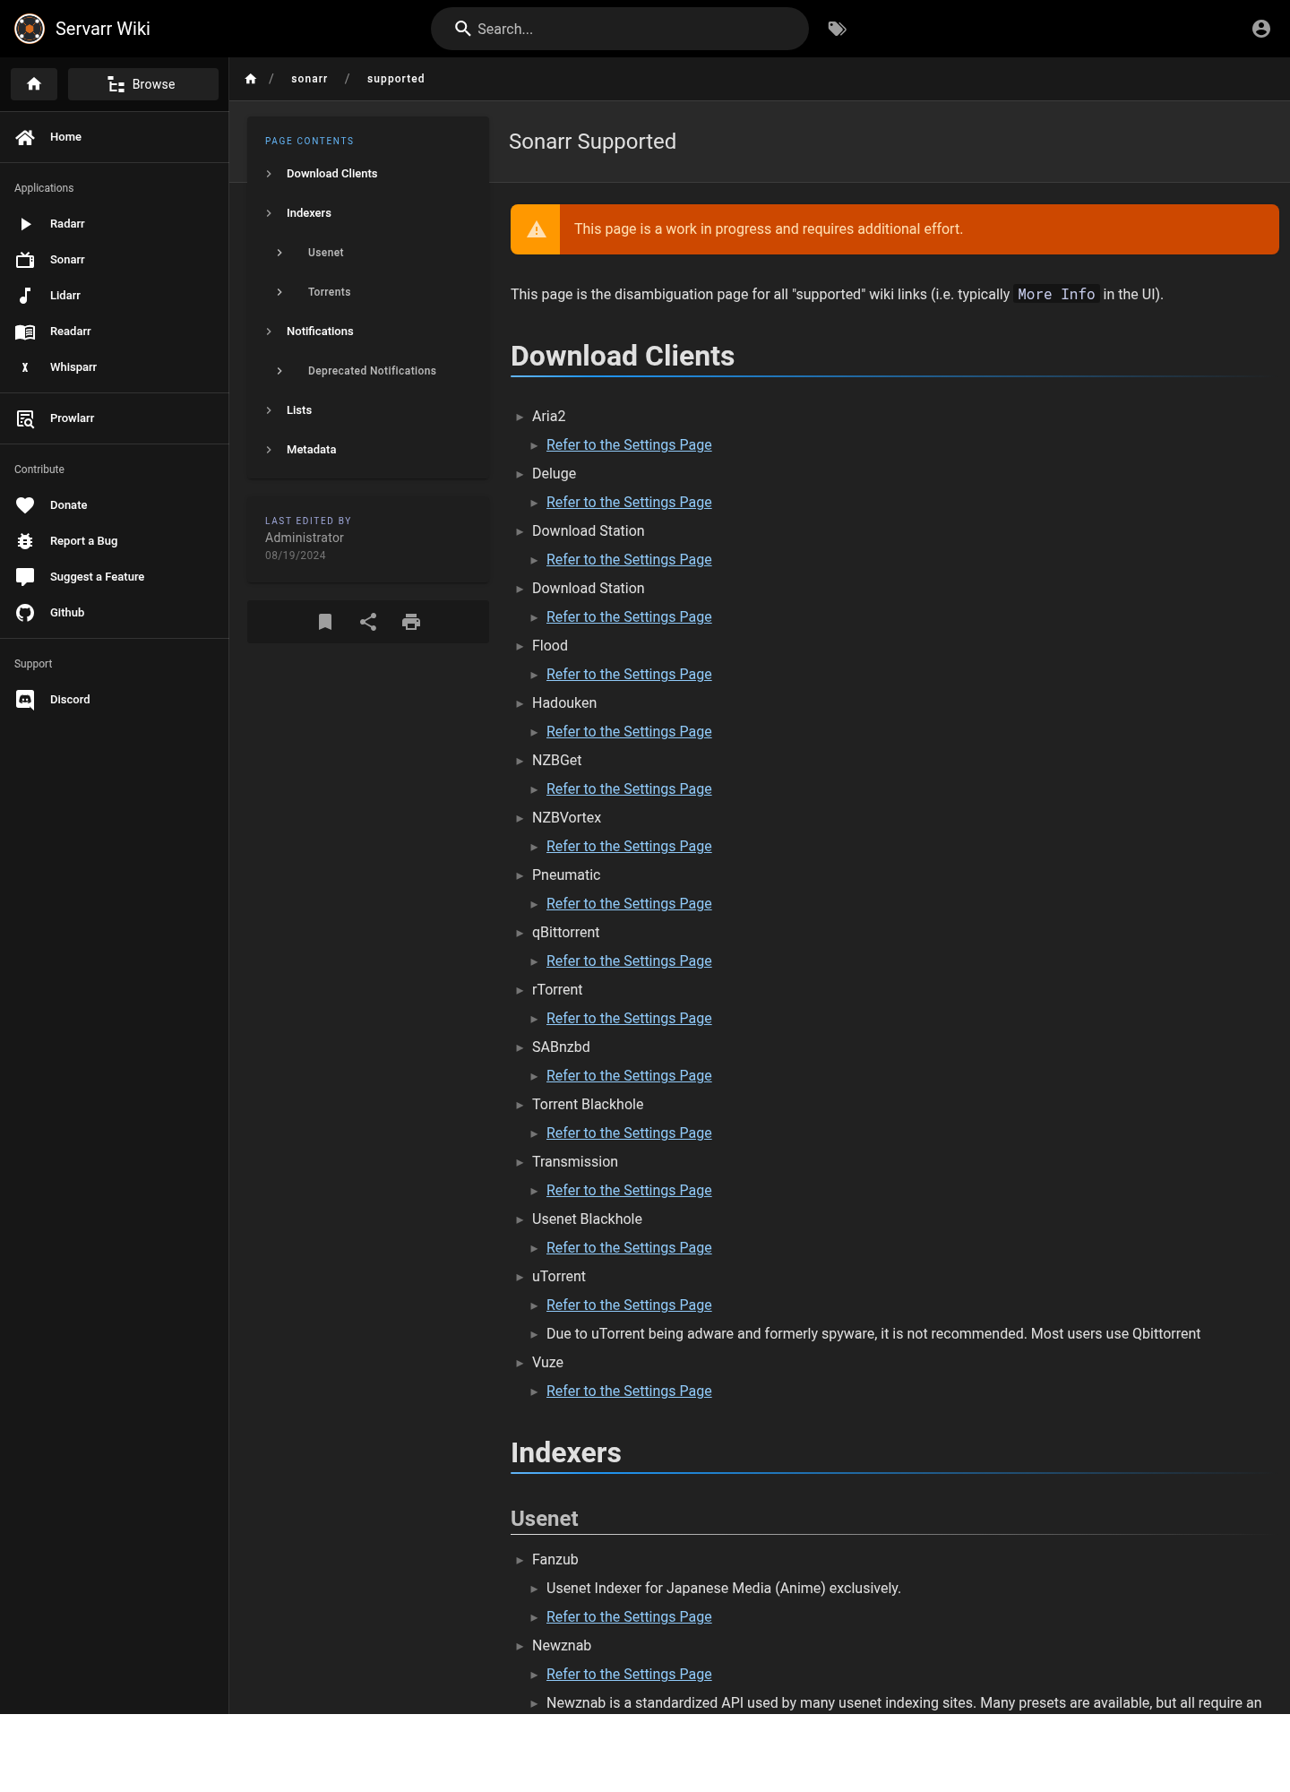Open the sonarr breadcrumb link
This screenshot has width=1290, height=1792.
(309, 79)
